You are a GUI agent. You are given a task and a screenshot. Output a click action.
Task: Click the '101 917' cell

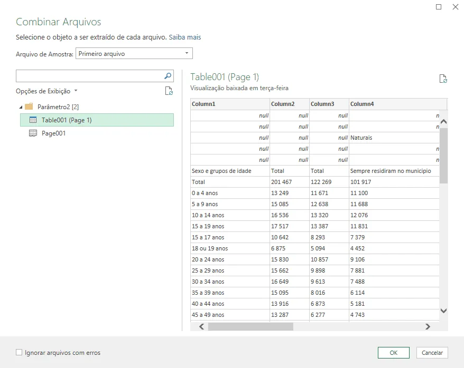[x=394, y=182]
